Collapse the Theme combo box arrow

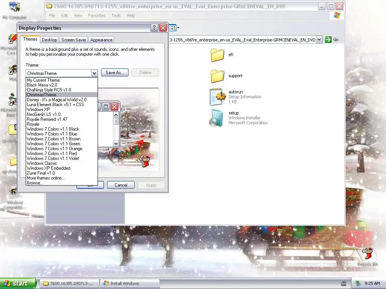94,73
